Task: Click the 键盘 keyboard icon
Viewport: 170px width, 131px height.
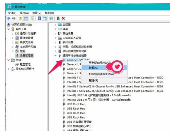Action: click(x=60, y=29)
